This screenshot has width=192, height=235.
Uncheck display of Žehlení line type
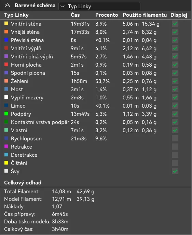pos(175,81)
